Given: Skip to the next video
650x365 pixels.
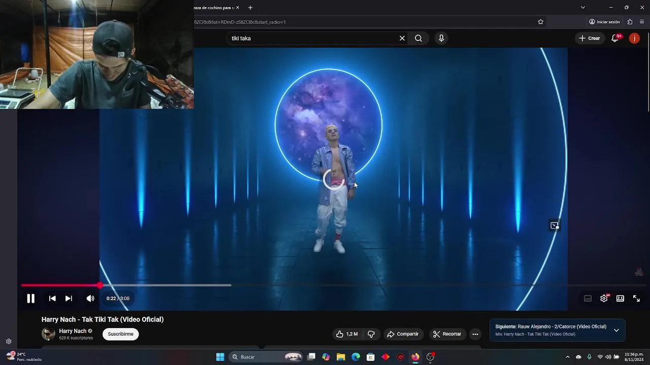Looking at the screenshot, I should pos(69,299).
